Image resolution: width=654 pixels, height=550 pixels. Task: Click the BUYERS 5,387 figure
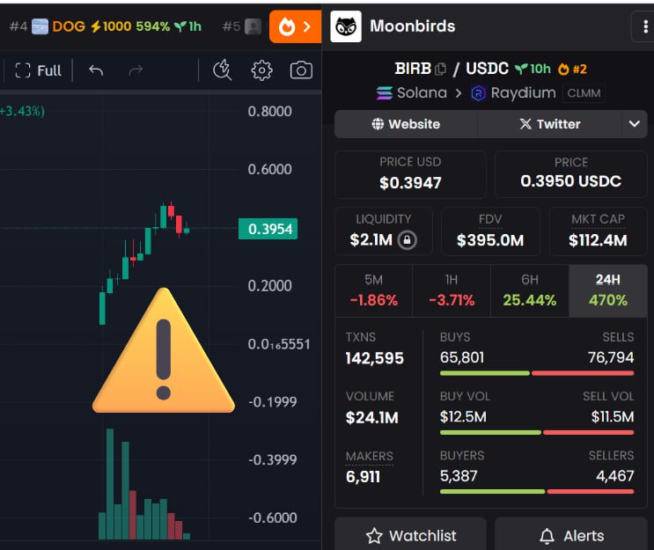click(x=459, y=476)
